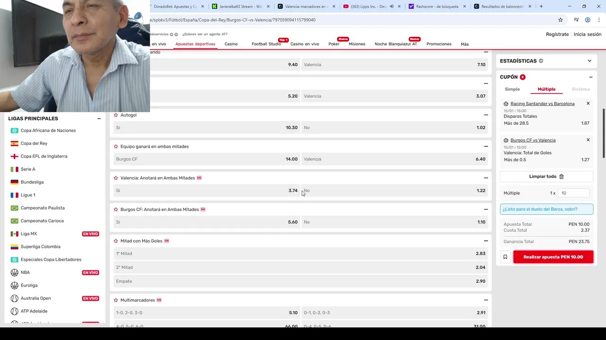This screenshot has height=340, width=606.
Task: Select Autogol No odds 1.02
Action: click(395, 127)
